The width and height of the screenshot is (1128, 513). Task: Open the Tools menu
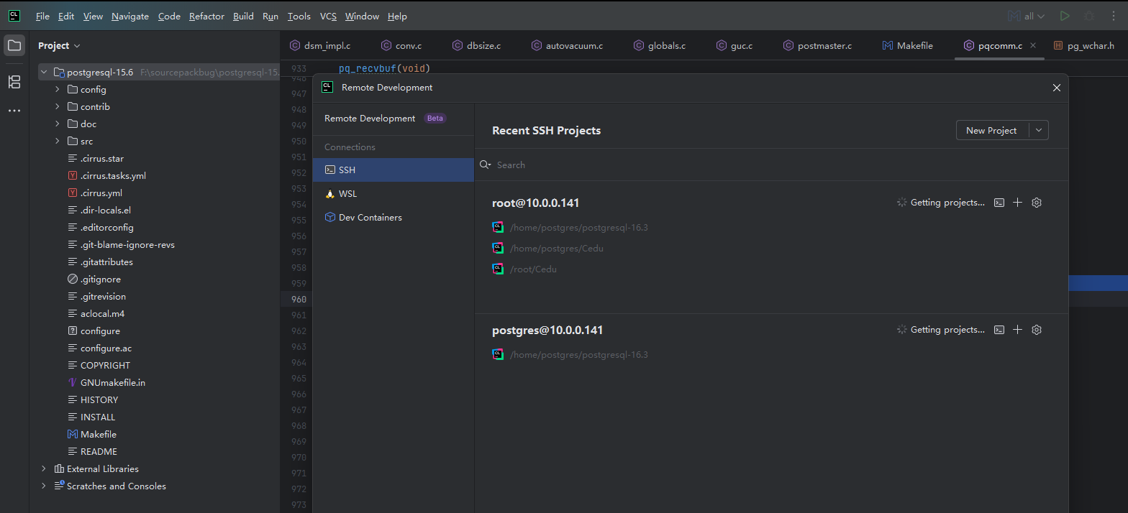click(x=299, y=16)
